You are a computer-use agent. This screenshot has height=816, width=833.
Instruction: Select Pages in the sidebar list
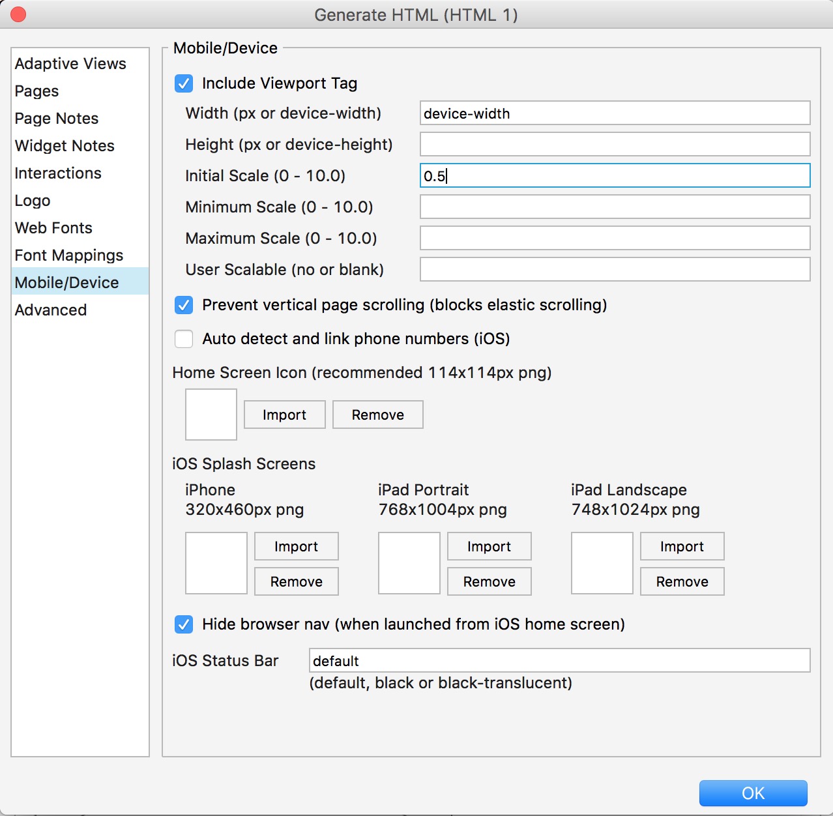[37, 91]
